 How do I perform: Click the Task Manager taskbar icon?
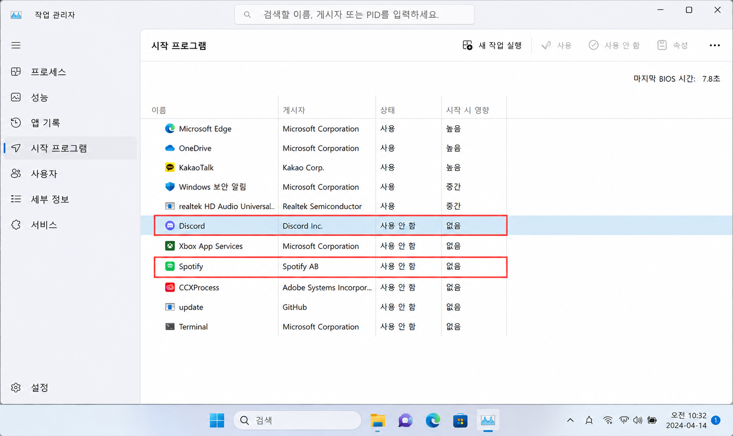coord(488,420)
